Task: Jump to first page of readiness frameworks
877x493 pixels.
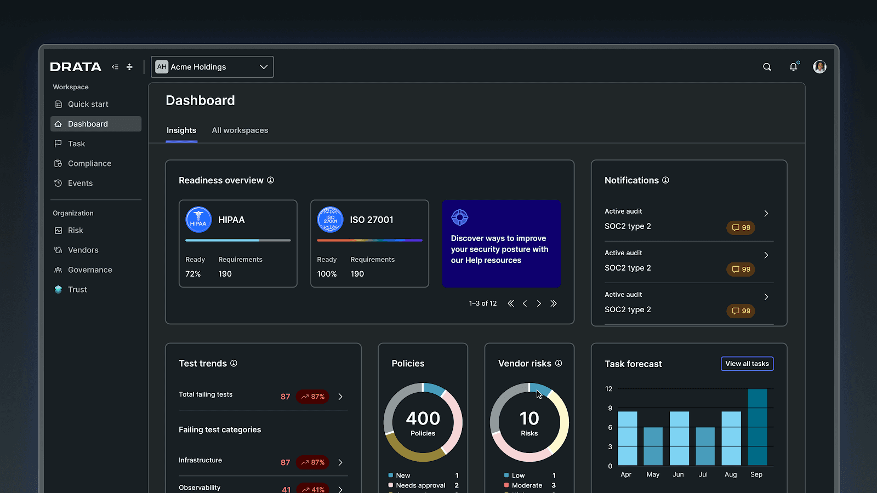Action: tap(511, 303)
